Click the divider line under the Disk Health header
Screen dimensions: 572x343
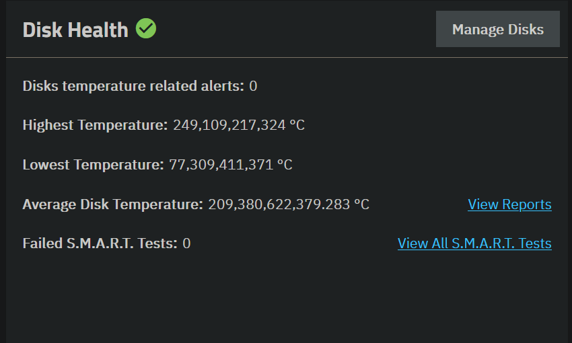pos(287,57)
